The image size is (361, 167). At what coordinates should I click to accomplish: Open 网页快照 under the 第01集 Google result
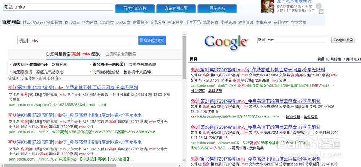(197, 91)
